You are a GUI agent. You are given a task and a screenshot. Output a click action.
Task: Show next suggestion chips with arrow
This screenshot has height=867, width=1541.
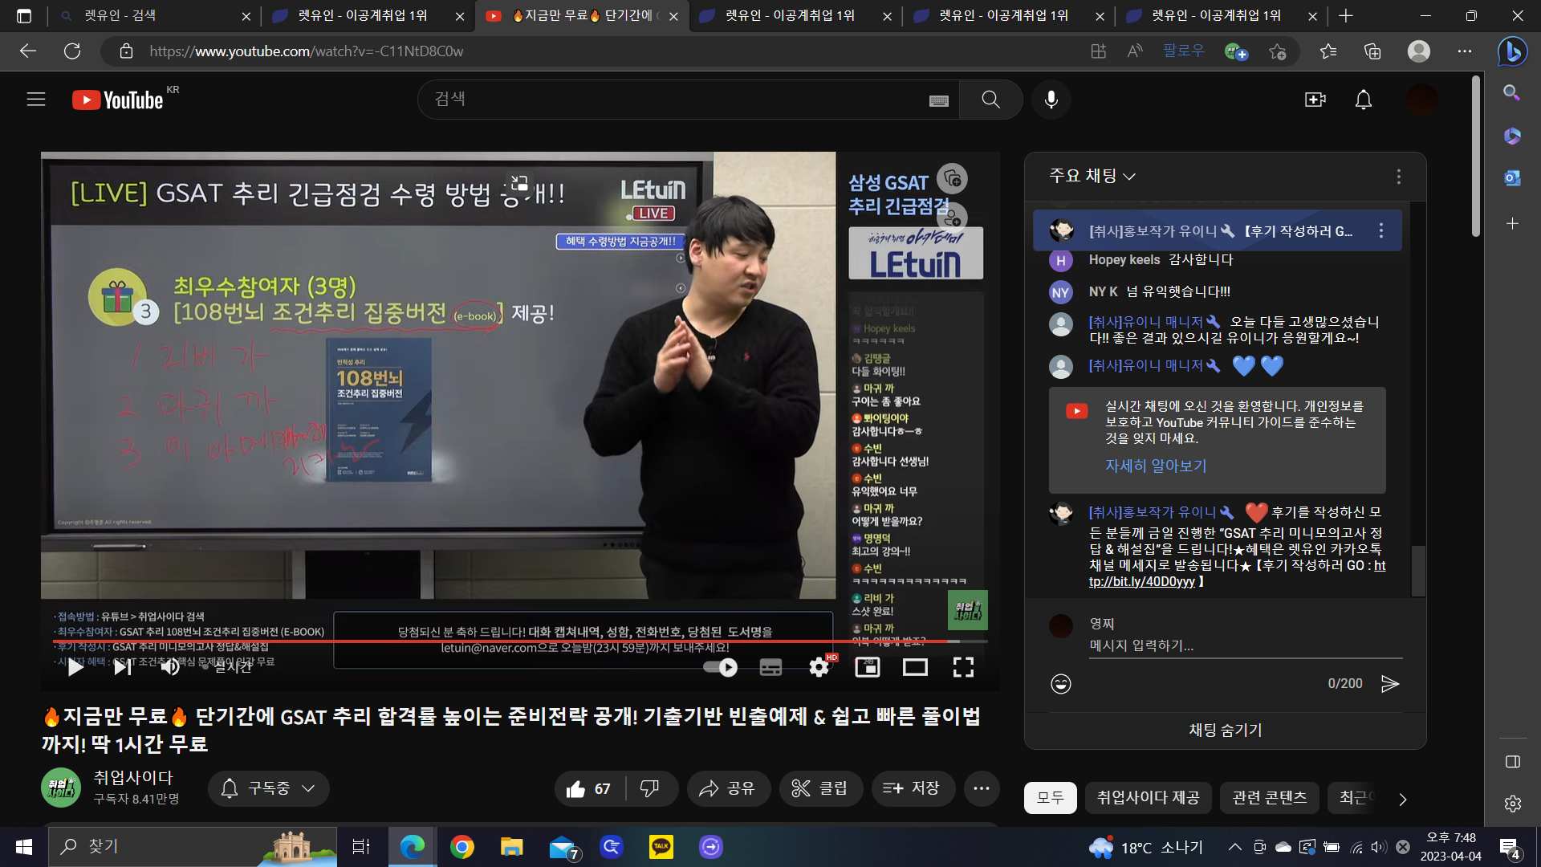pyautogui.click(x=1402, y=799)
